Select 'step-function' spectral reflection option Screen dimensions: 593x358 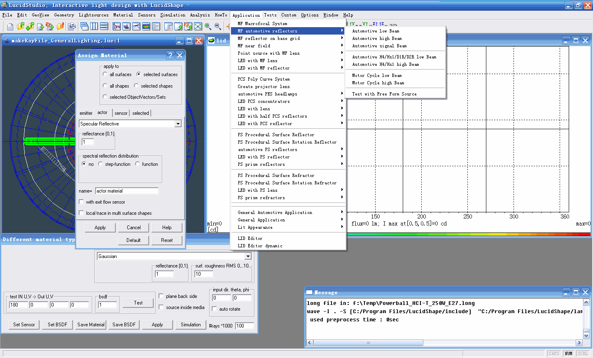tap(100, 164)
